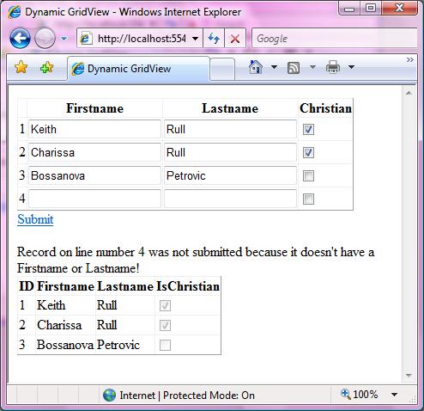
Task: Click the Lastname column header in input grid
Action: [230, 108]
